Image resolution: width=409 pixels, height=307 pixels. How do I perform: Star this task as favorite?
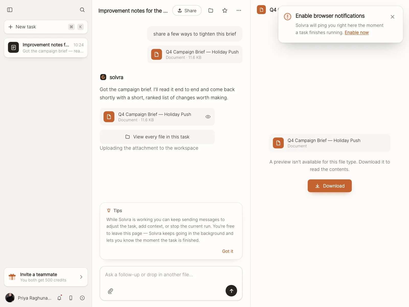tap(225, 10)
